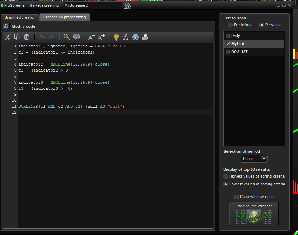
Task: Enable the OOSLIST checkbox
Action: (228, 52)
